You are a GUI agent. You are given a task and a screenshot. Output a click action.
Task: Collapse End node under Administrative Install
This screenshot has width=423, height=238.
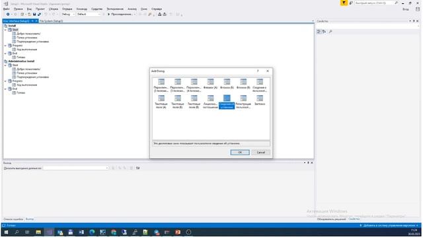click(x=5, y=89)
